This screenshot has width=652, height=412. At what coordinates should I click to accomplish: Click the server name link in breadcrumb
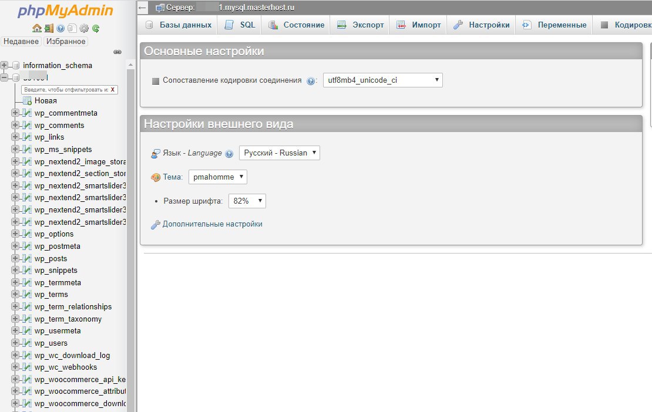[230, 8]
